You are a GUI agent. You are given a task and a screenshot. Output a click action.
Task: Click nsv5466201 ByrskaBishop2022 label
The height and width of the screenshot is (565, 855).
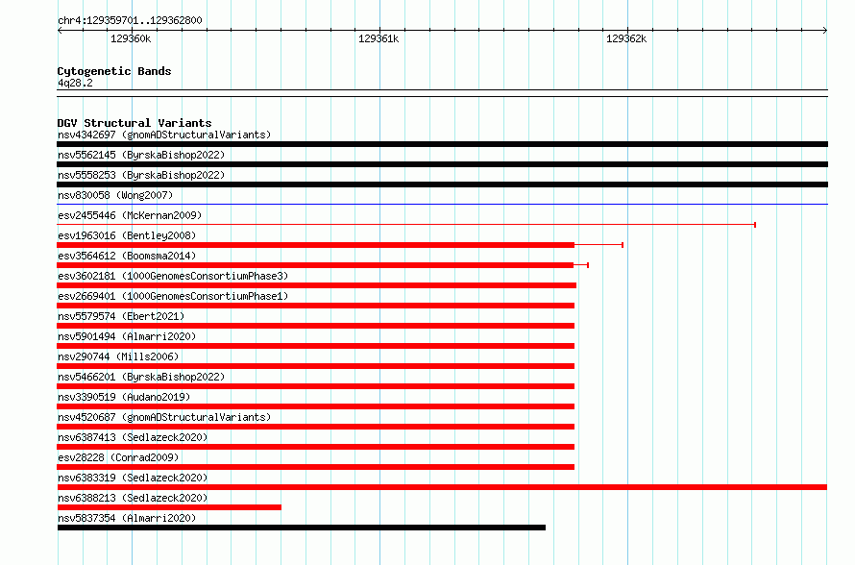(141, 377)
